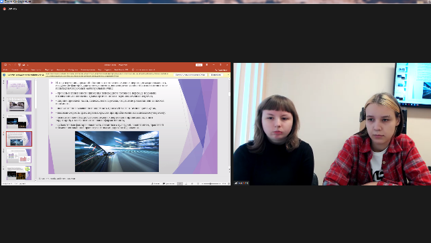Open the File tab in the ribbon
431x243 pixels.
[x=5, y=70]
